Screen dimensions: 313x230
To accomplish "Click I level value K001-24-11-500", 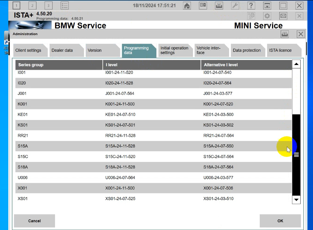I will 120,104.
